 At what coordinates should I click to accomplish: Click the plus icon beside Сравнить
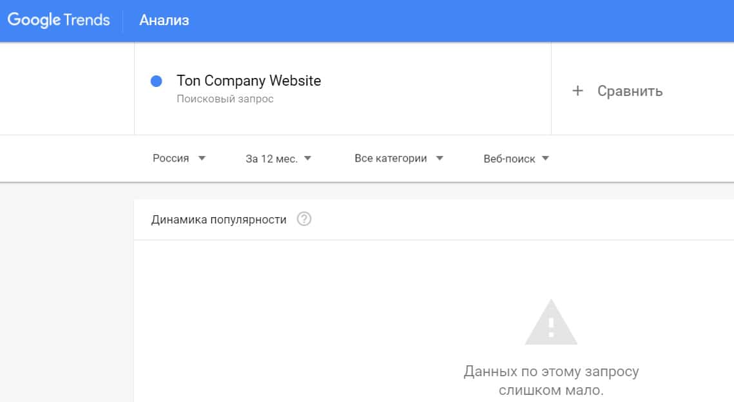click(x=577, y=91)
